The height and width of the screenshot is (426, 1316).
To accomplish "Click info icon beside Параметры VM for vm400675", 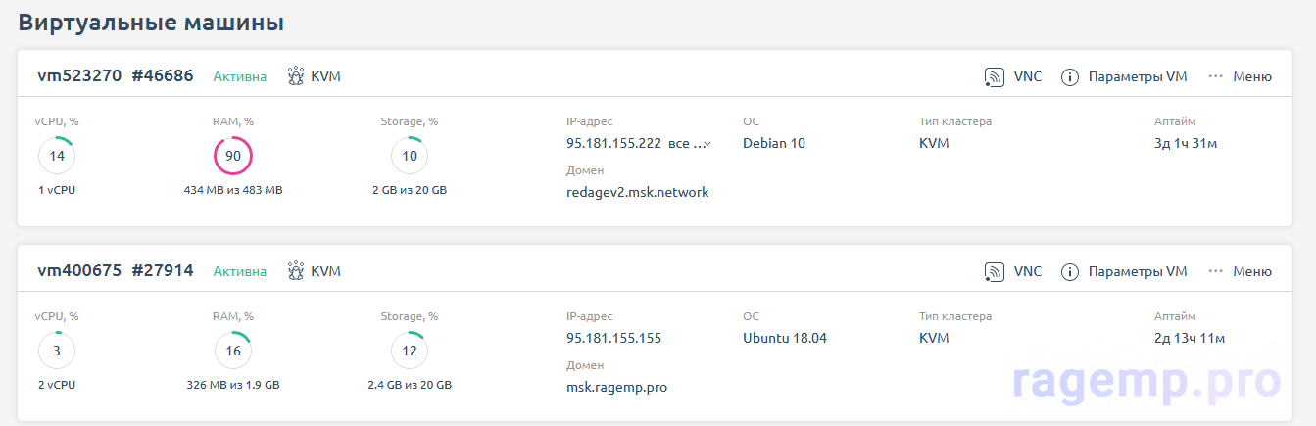I will 1070,271.
